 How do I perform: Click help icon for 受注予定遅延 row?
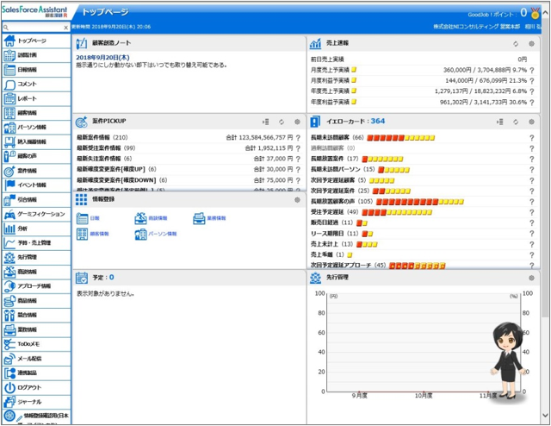pyautogui.click(x=532, y=212)
